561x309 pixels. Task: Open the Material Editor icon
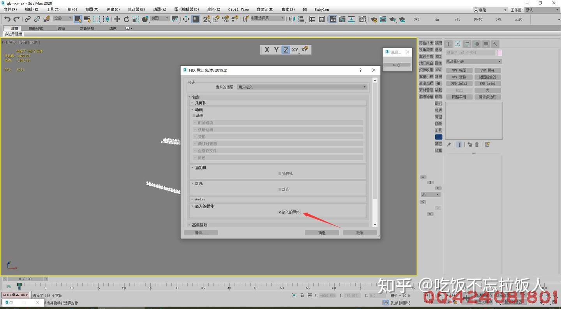363,18
